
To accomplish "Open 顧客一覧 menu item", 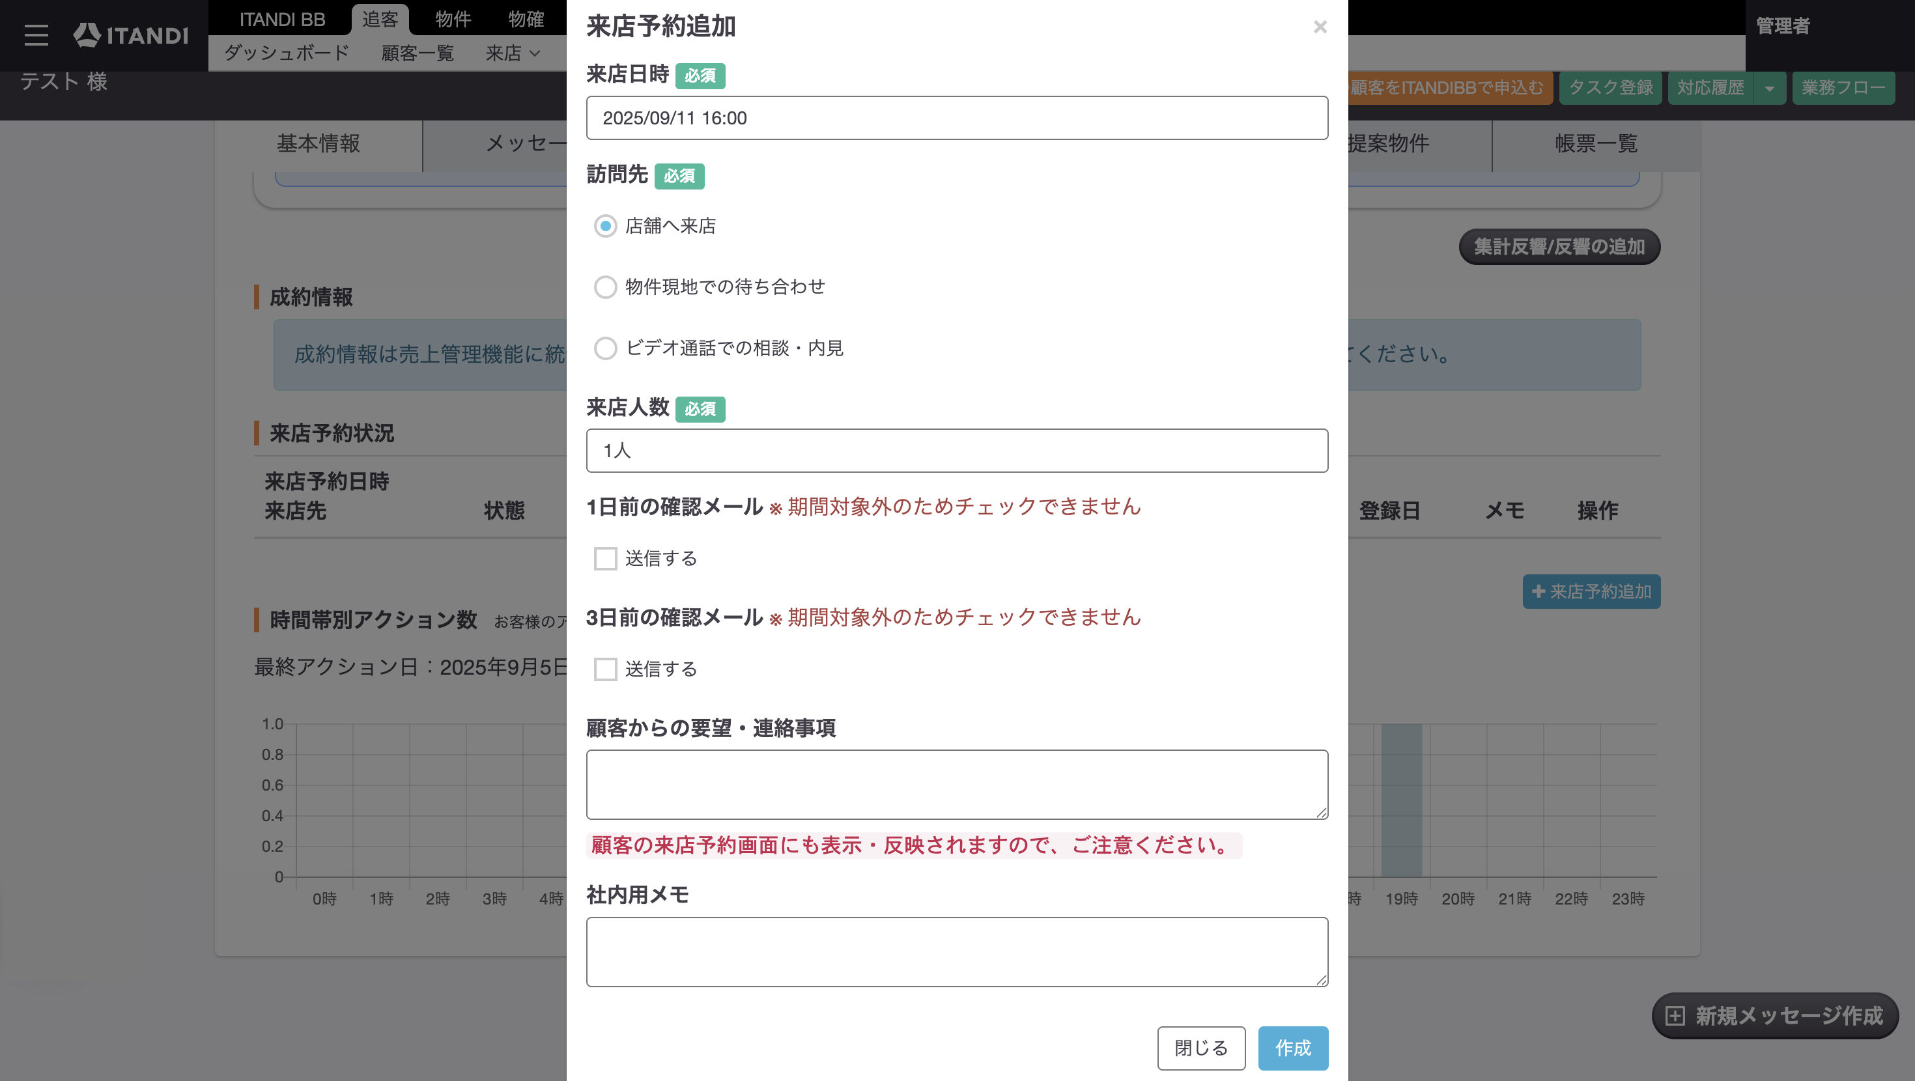I will (417, 53).
